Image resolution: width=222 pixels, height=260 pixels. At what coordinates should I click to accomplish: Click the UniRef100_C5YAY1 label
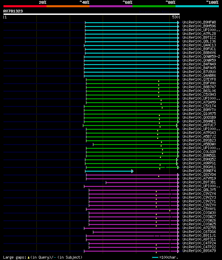coord(199,209)
